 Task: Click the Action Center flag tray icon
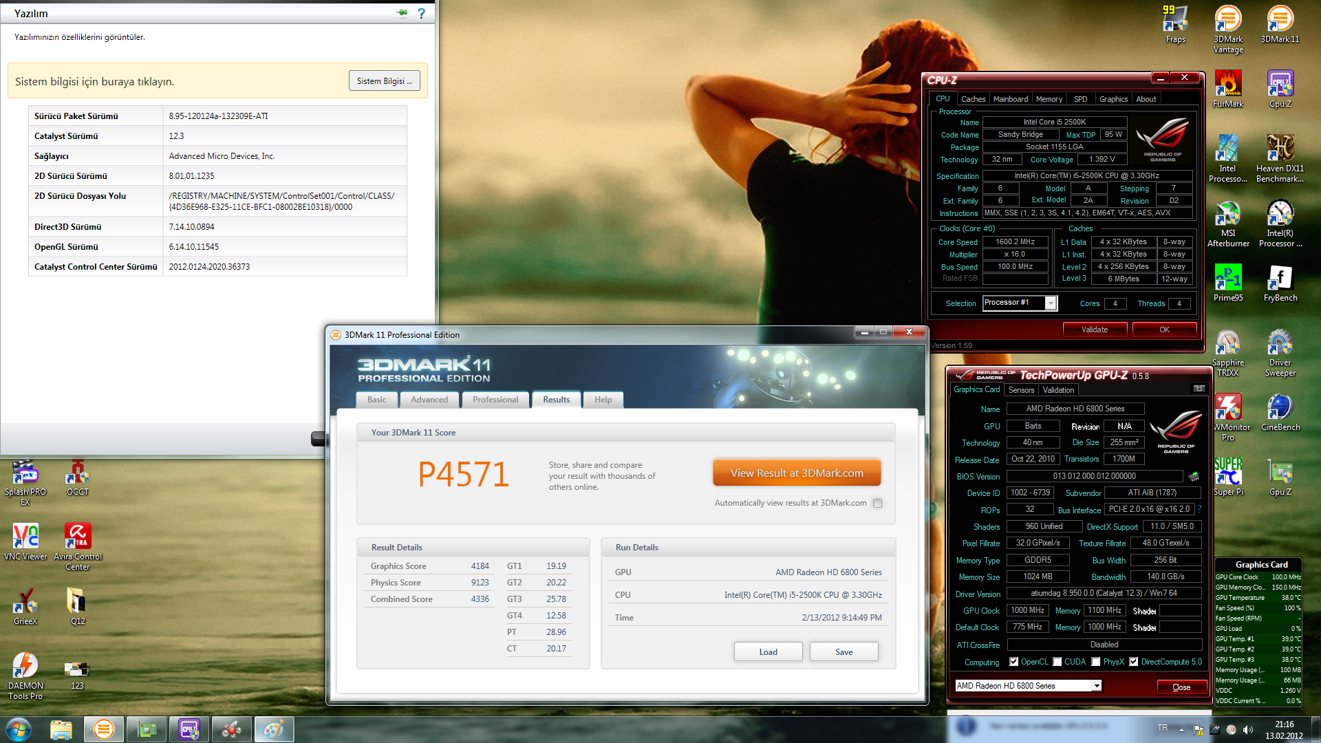click(x=1198, y=730)
